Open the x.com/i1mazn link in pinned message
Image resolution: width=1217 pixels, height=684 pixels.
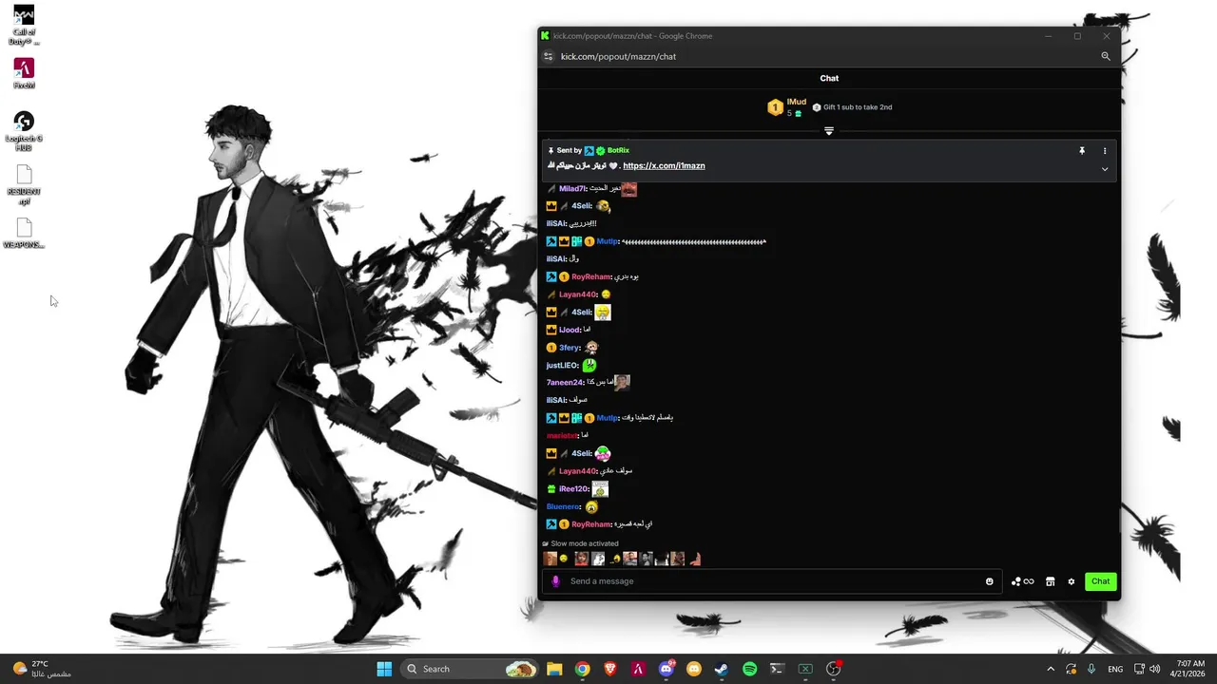click(664, 166)
